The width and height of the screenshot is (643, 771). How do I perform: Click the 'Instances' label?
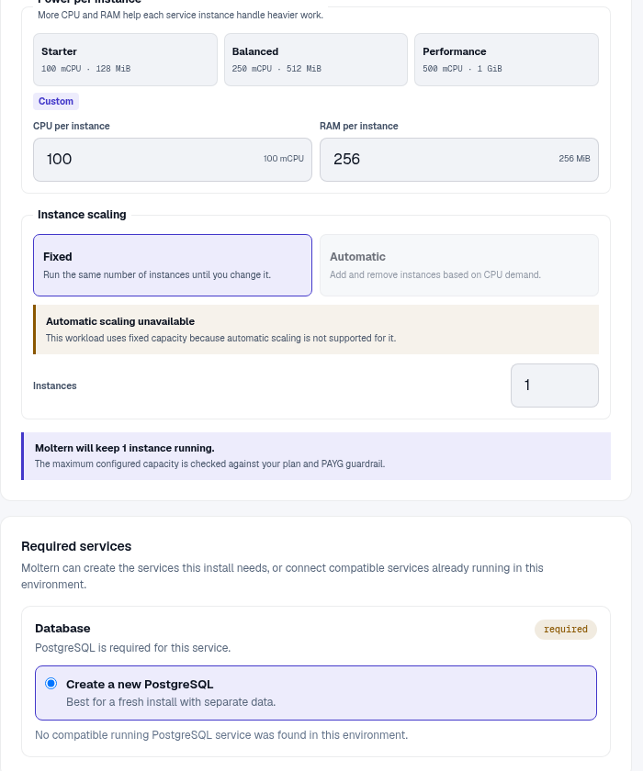pyautogui.click(x=54, y=385)
